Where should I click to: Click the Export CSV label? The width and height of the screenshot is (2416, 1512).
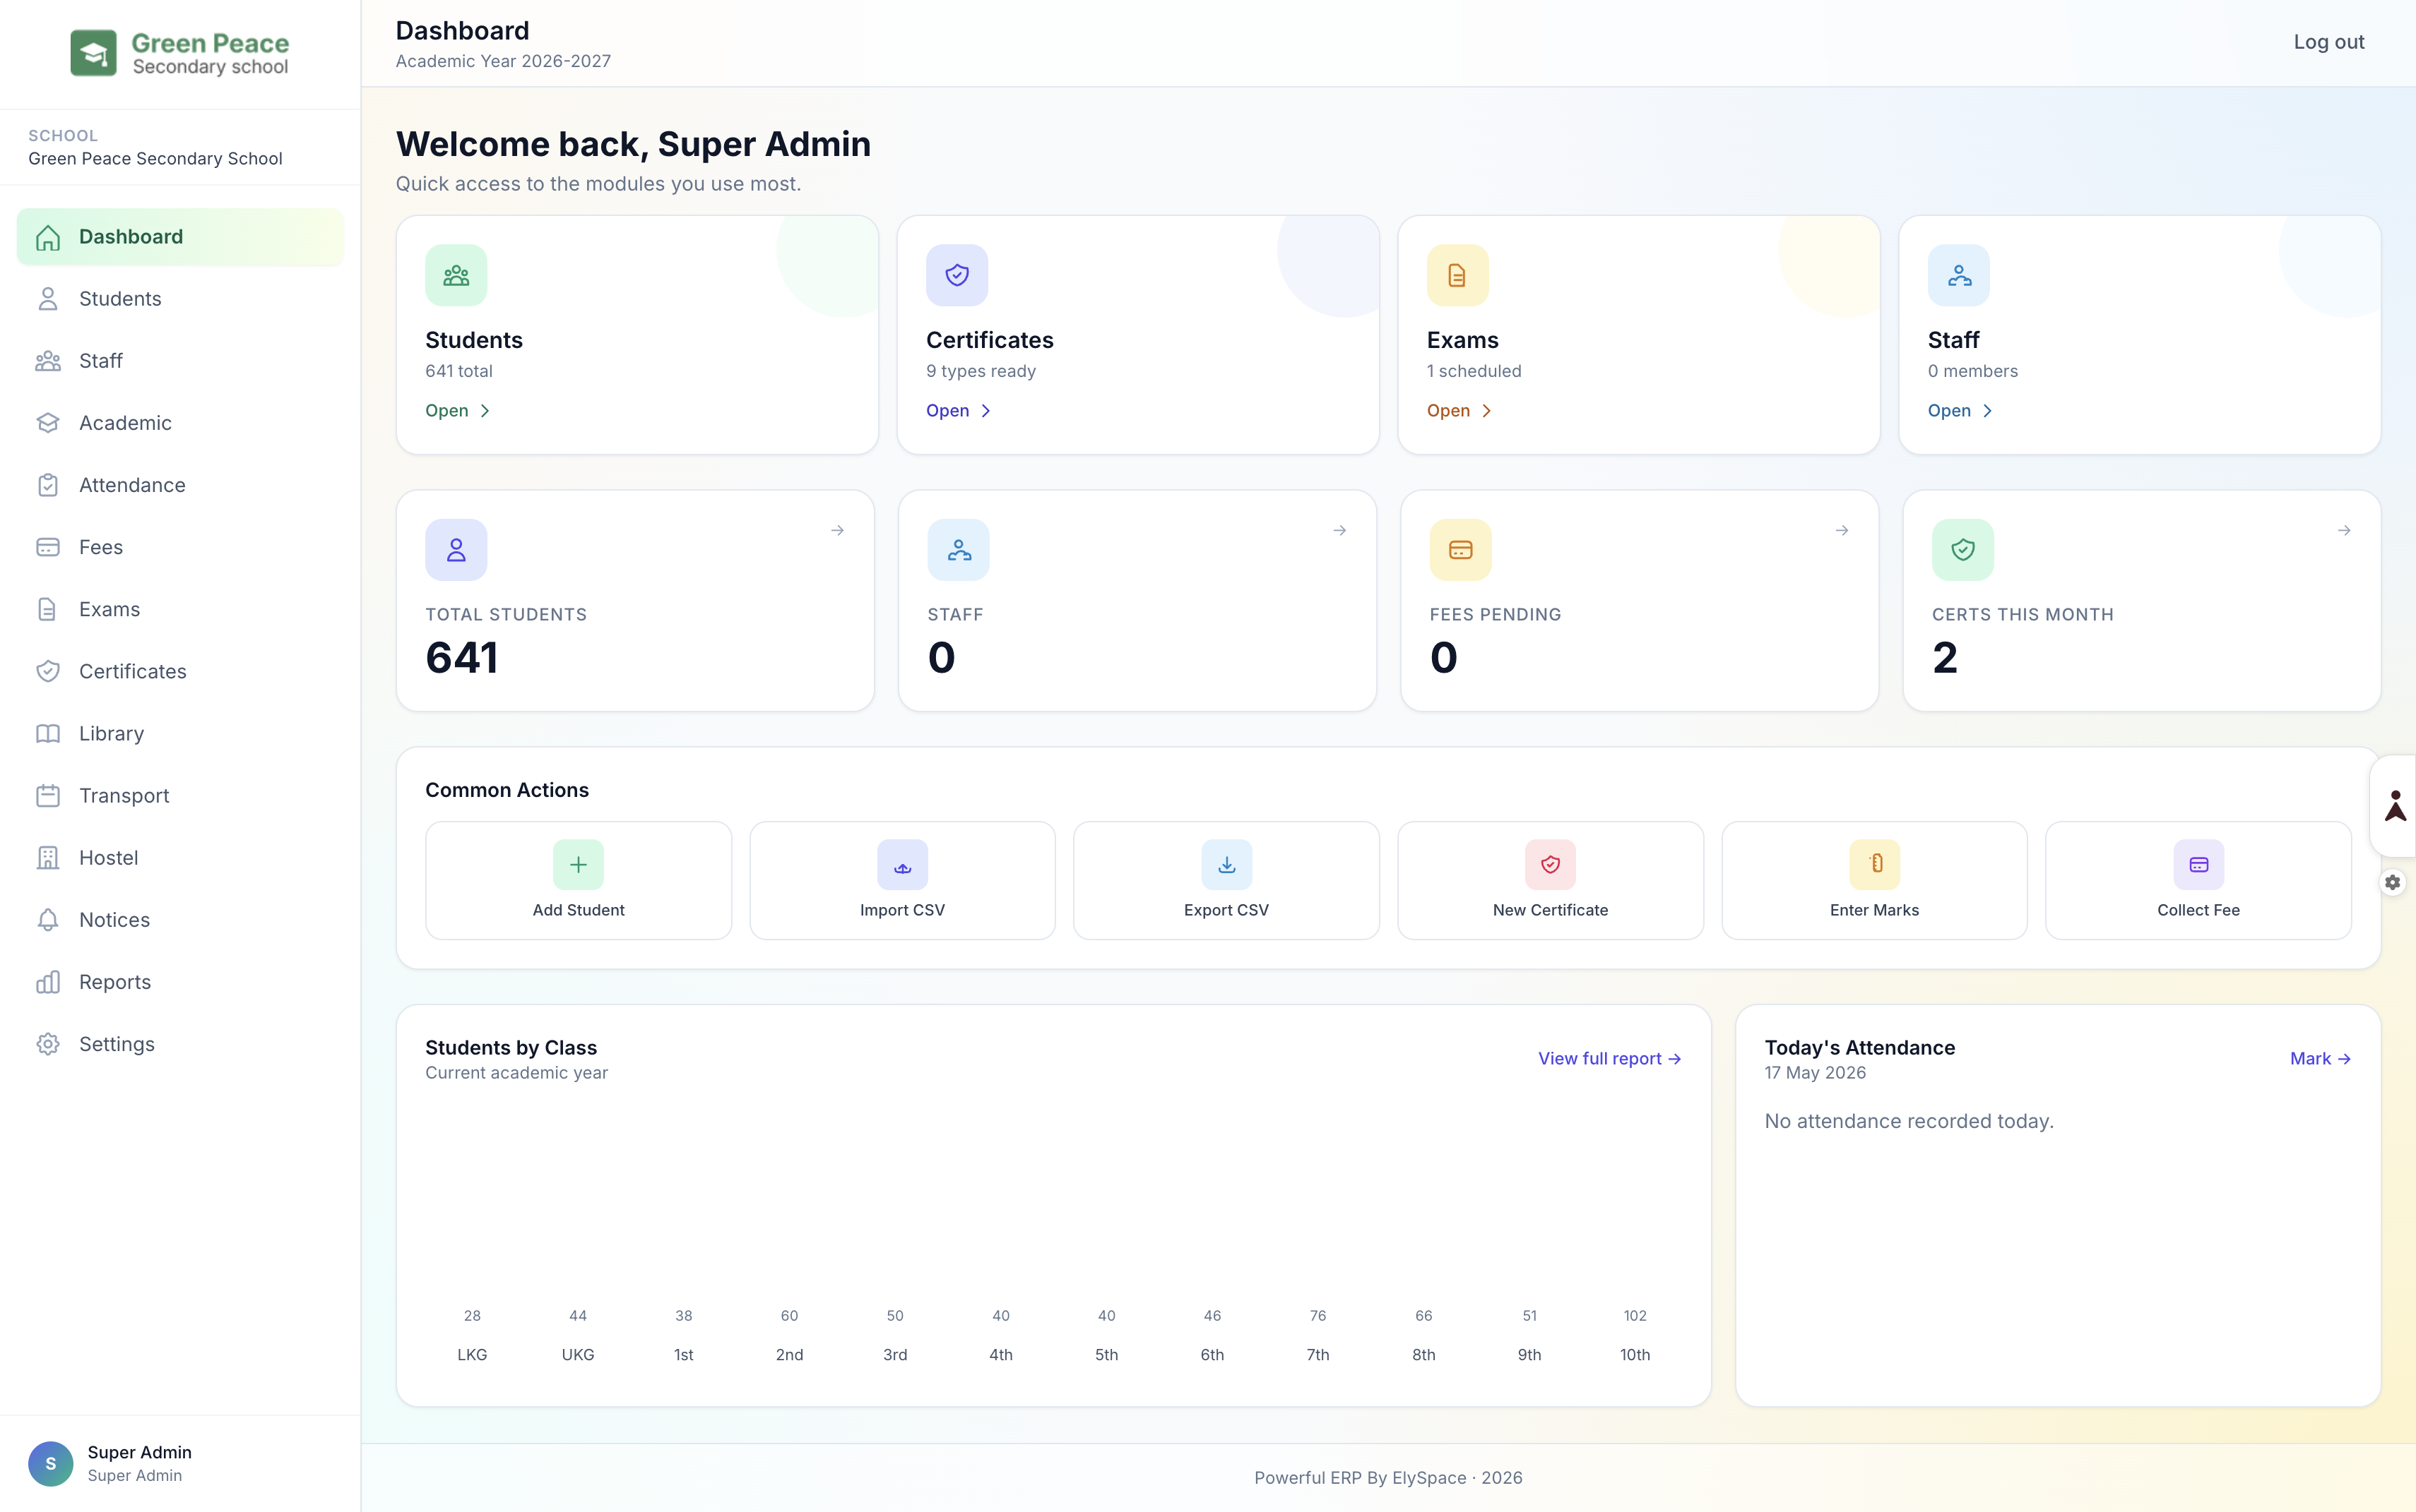pos(1226,910)
